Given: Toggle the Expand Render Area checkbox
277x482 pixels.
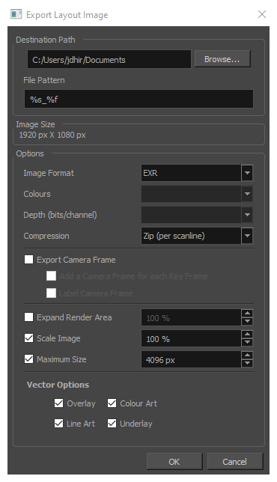Looking at the screenshot, I should 29,317.
